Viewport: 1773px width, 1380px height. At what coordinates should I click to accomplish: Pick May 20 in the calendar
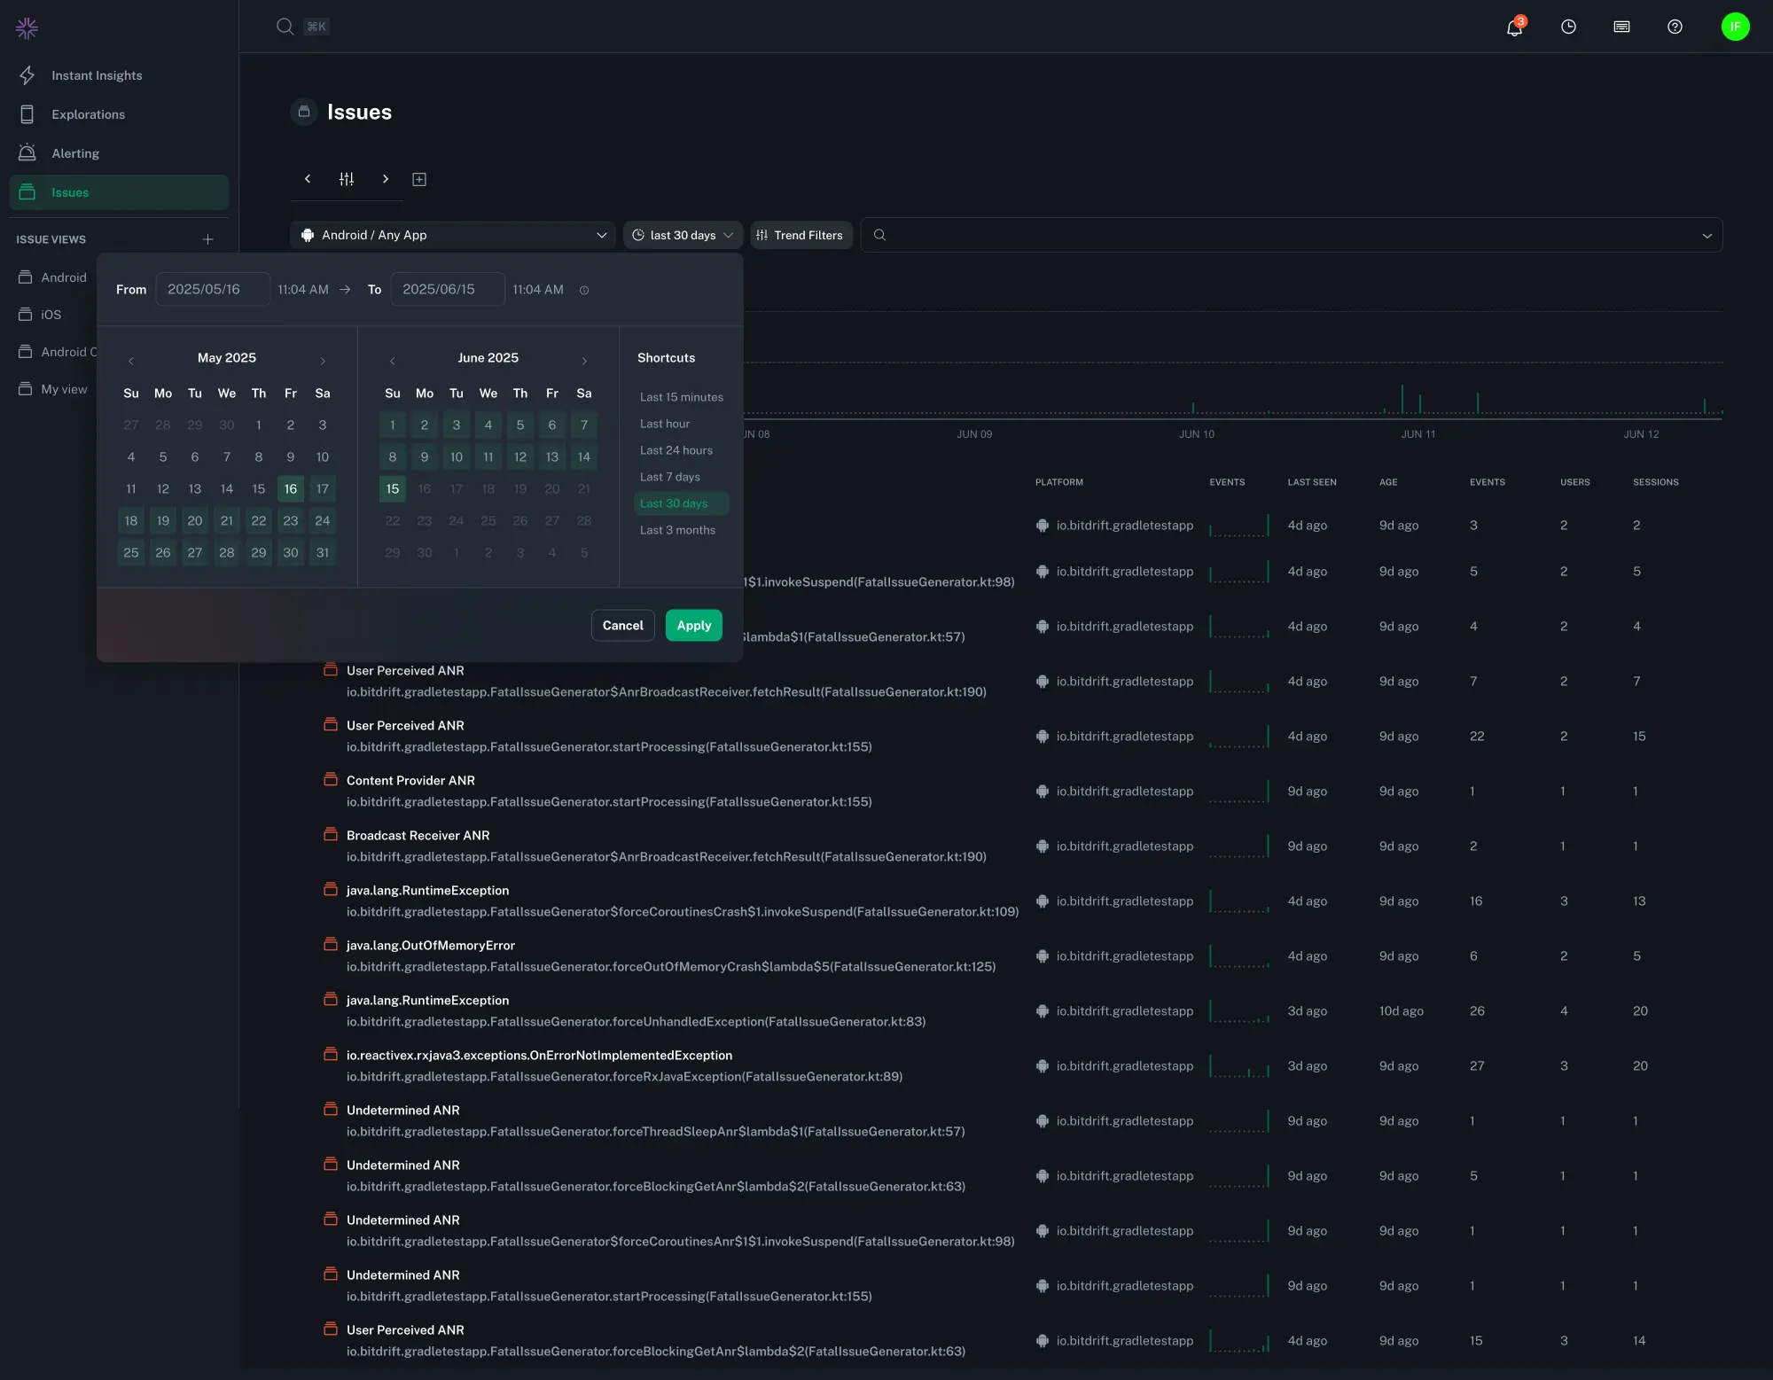[195, 521]
